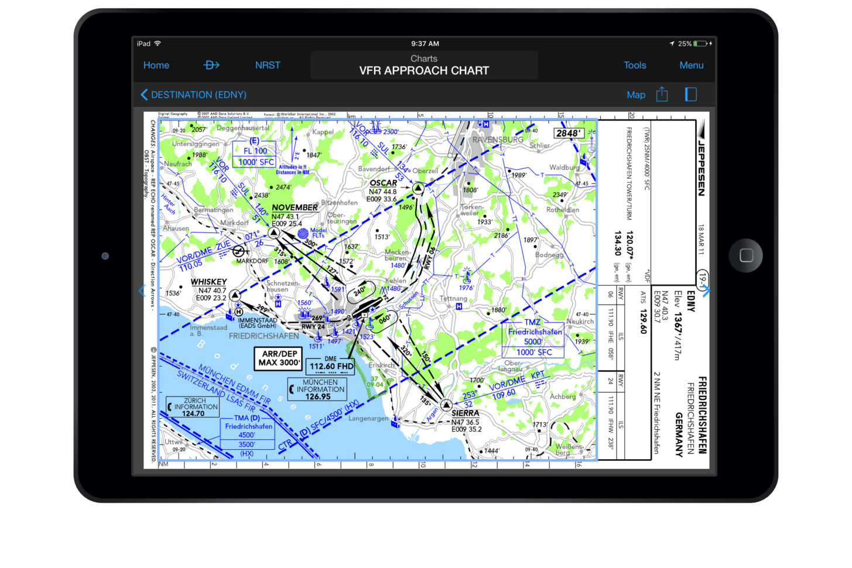Tap the MARKDORF airfield symbol
This screenshot has height=568, width=852.
pyautogui.click(x=238, y=251)
